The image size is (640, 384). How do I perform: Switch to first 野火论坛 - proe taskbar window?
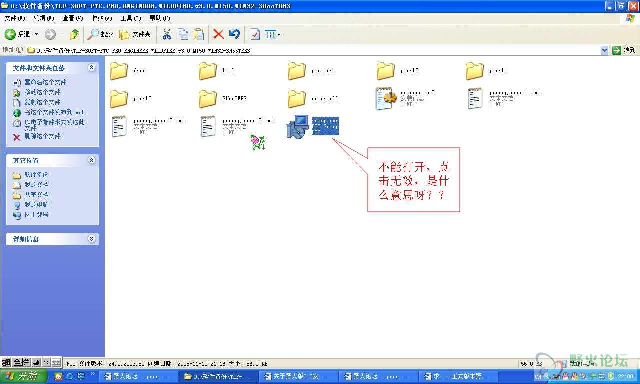coord(138,376)
